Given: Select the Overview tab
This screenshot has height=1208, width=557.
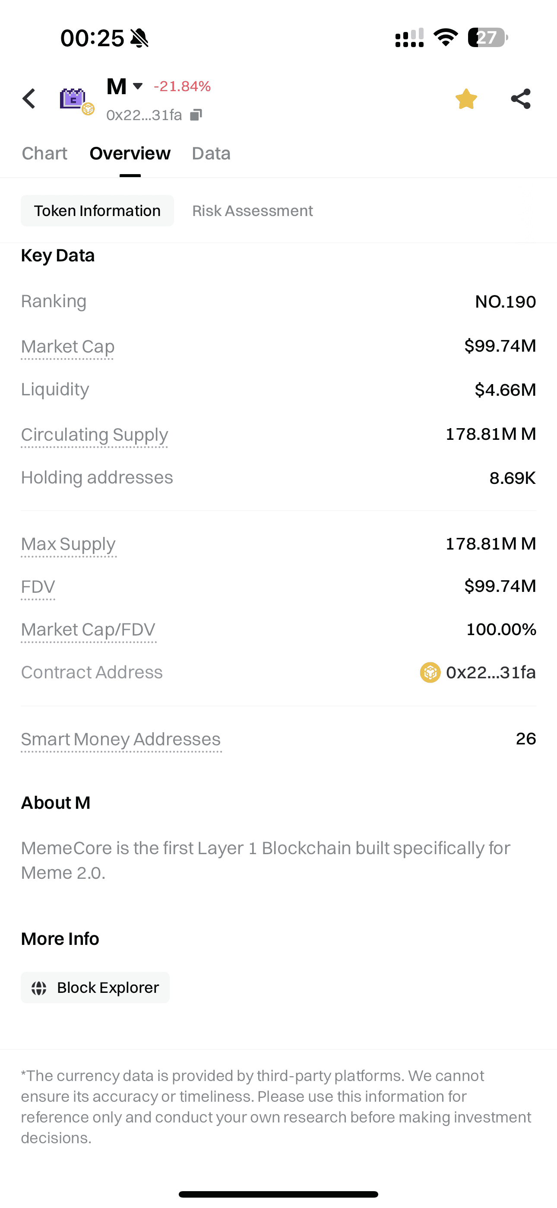Looking at the screenshot, I should 130,153.
